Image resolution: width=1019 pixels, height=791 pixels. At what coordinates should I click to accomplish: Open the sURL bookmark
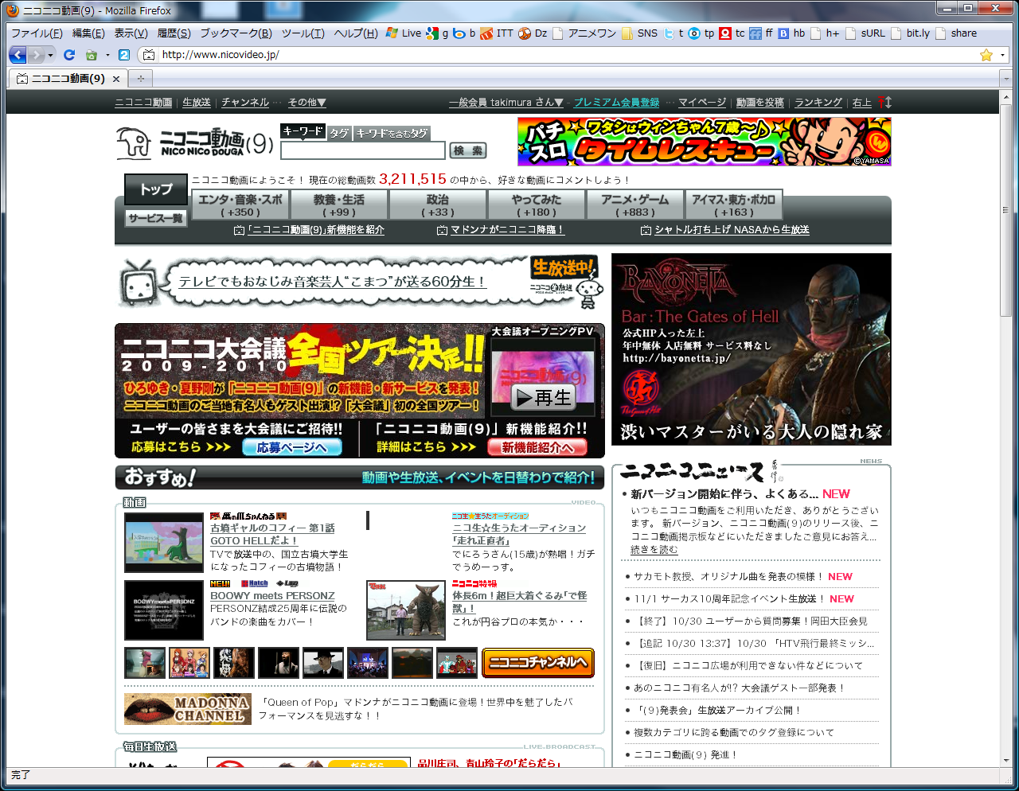coord(865,33)
